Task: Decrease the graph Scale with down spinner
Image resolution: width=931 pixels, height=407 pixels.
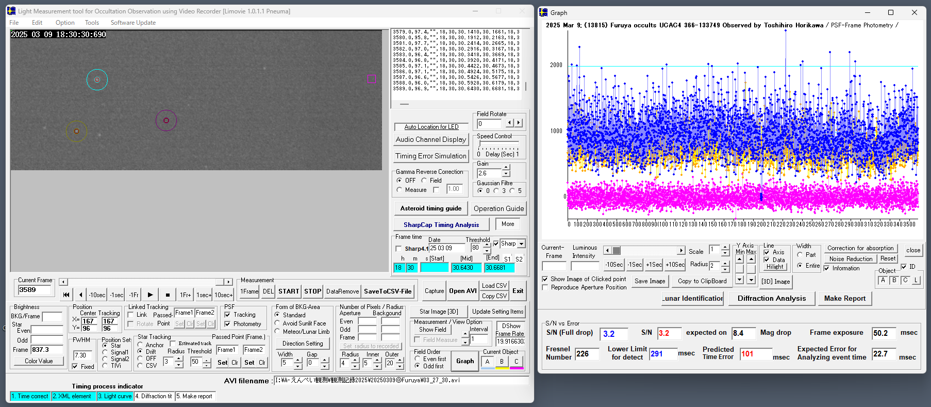Action: coord(725,254)
